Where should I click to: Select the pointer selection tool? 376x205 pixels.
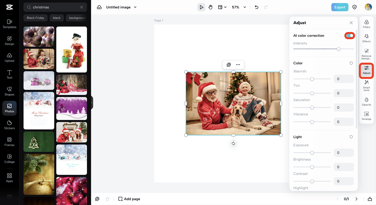pos(201,7)
